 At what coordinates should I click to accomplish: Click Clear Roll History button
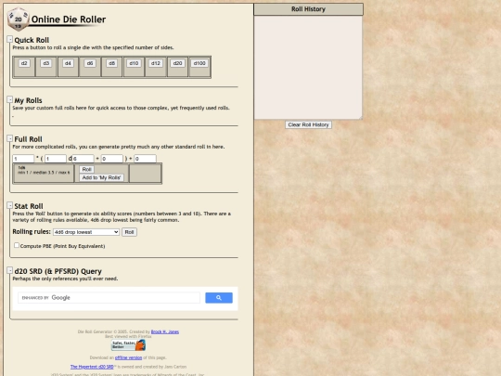click(x=308, y=124)
